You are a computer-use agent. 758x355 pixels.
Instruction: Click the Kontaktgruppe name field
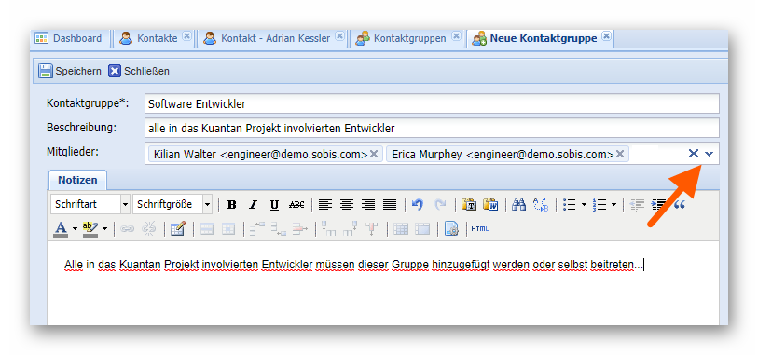[x=432, y=103]
